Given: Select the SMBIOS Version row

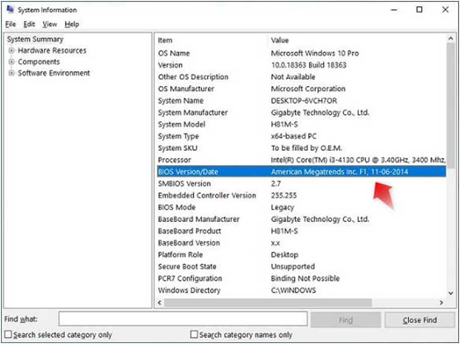Looking at the screenshot, I should (x=301, y=184).
